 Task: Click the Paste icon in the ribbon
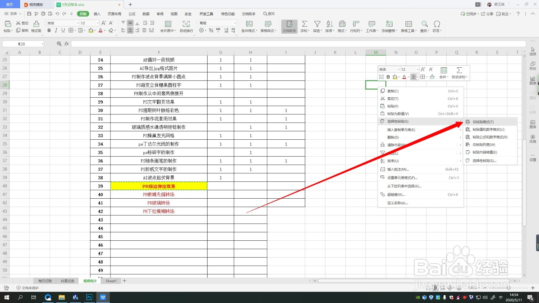7,24
